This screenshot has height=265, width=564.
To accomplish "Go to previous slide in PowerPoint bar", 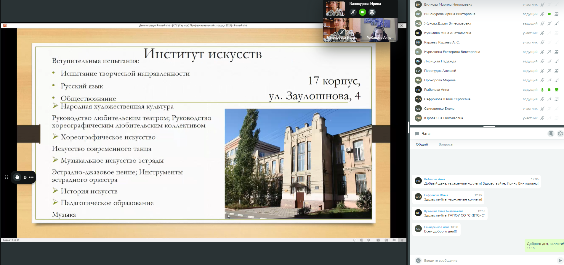I will click(355, 240).
